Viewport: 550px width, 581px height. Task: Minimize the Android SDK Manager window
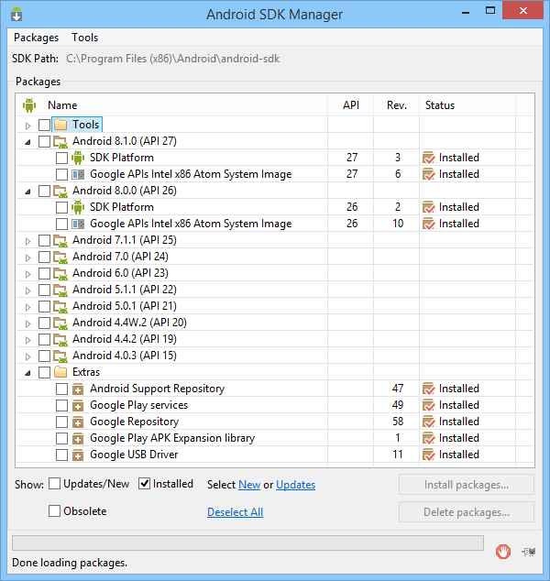(x=466, y=11)
